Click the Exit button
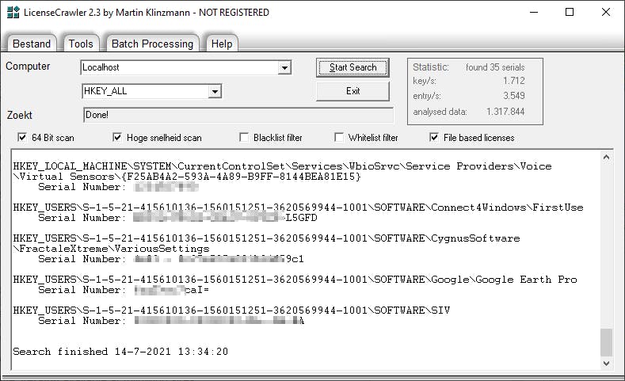 [353, 91]
